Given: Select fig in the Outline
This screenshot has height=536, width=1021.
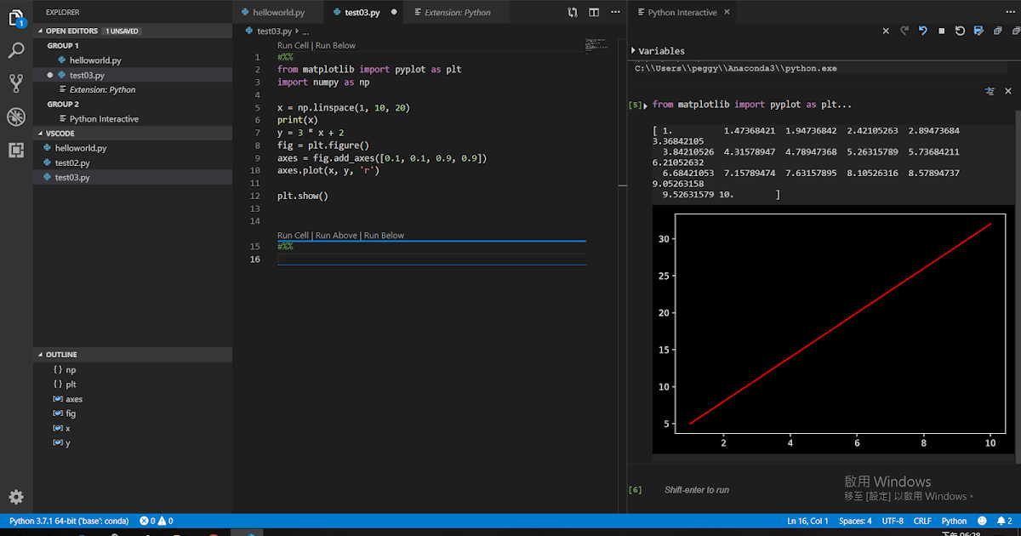Looking at the screenshot, I should [132, 413].
